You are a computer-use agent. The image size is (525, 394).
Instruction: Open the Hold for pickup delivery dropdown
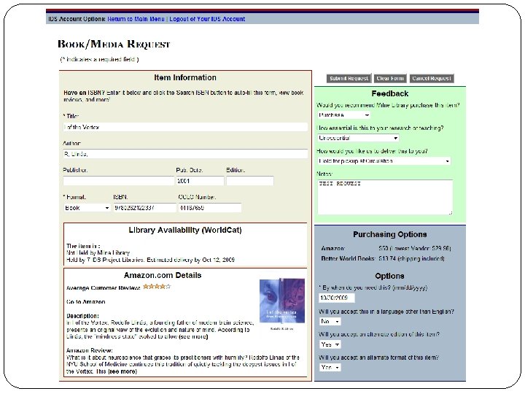pyautogui.click(x=384, y=161)
